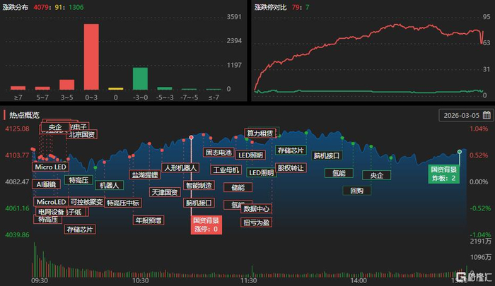Select the AI眼镜 hotspot tag
Viewport: 495px width, 286px height.
46,184
